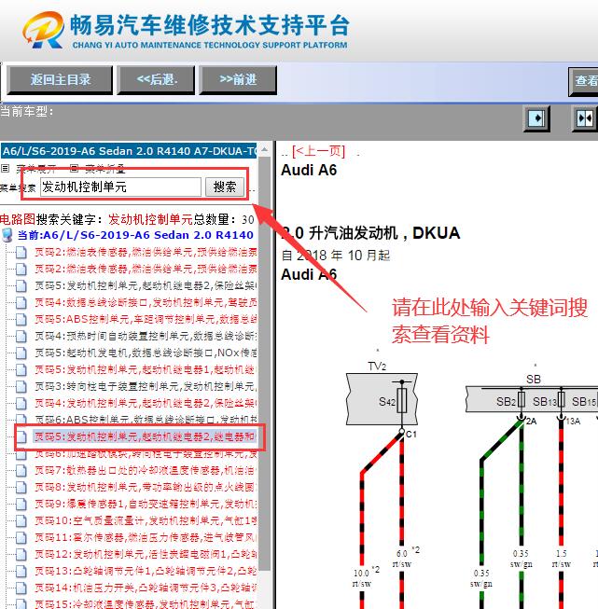The image size is (598, 609).
Task: Click the single-arrow panel layout icon
Action: coord(537,118)
